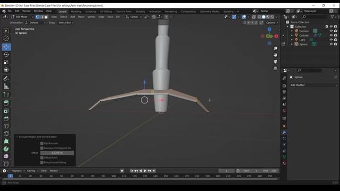
Task: Hide the Camera in outliner
Action: tap(331, 31)
